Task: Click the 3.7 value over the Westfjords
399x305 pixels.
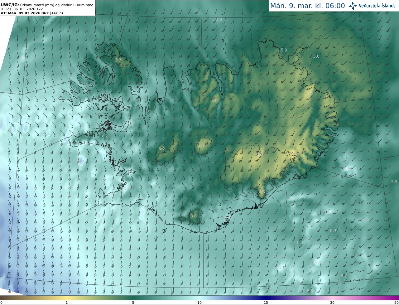Action: pyautogui.click(x=118, y=60)
